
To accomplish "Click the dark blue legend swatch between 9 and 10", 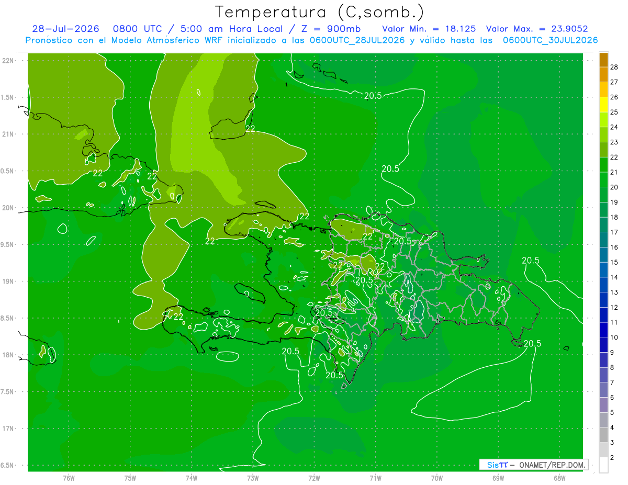I will [603, 345].
